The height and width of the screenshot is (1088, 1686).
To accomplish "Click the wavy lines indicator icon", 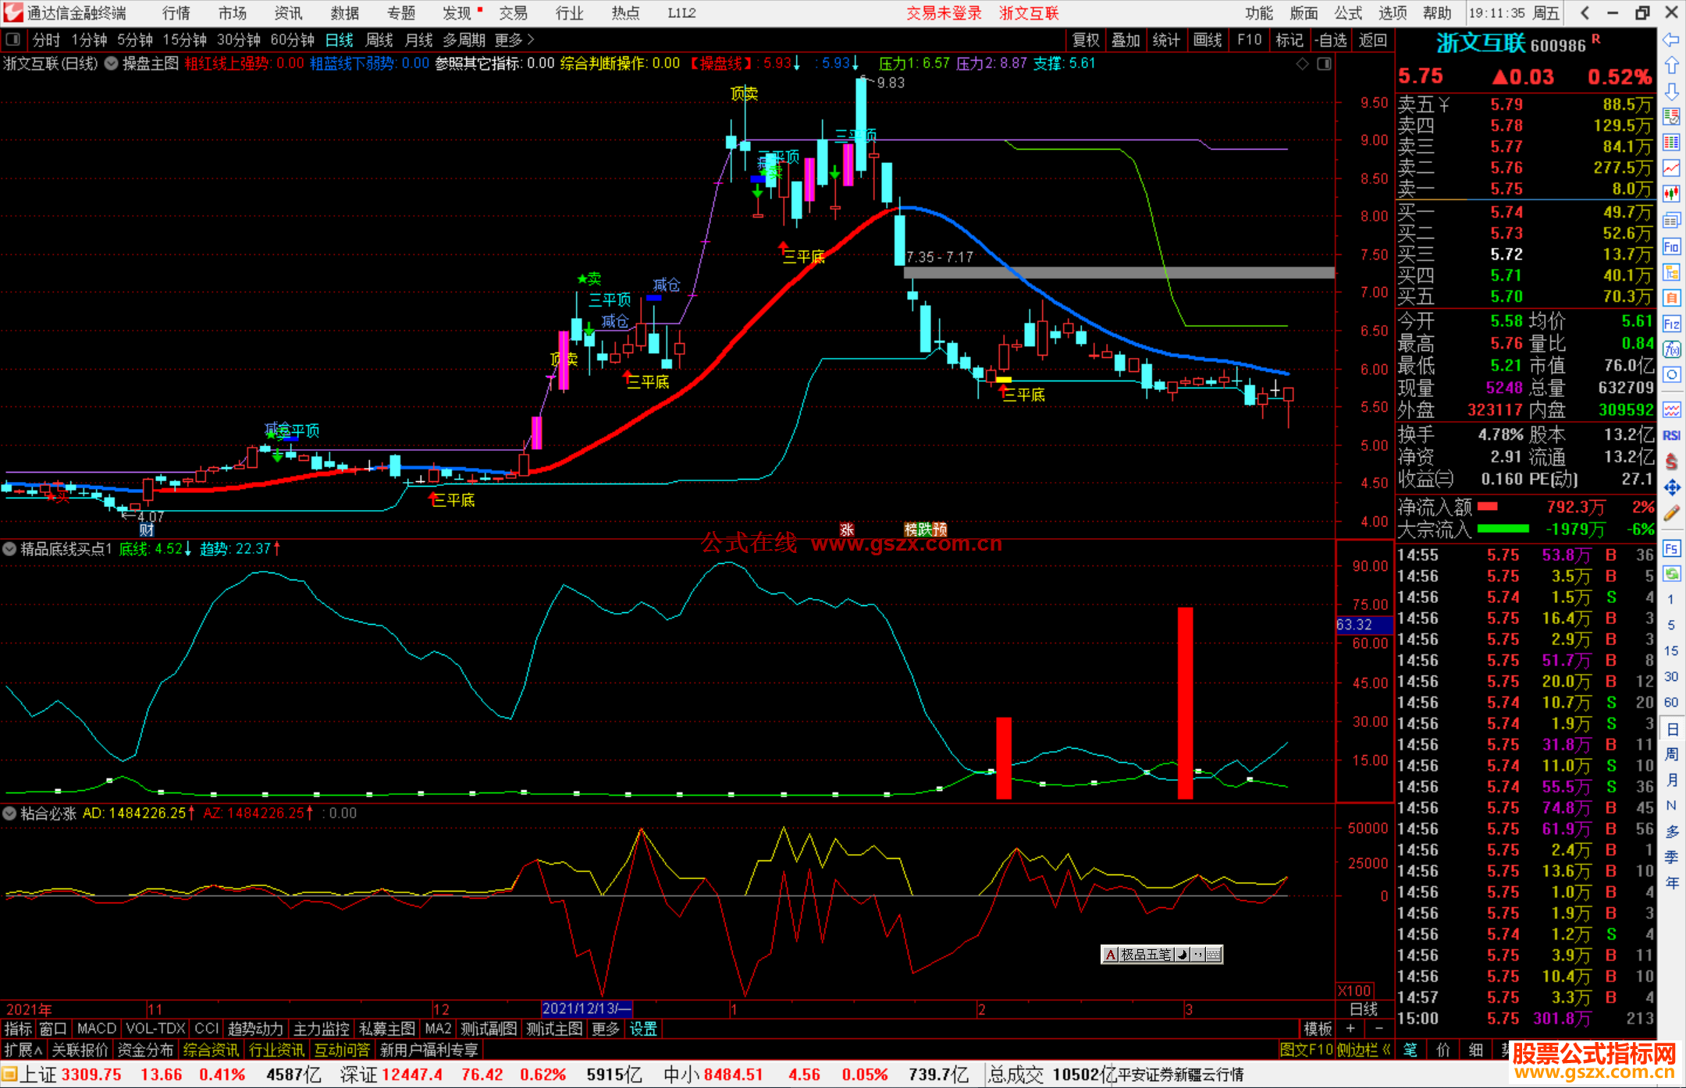I will tap(1671, 409).
